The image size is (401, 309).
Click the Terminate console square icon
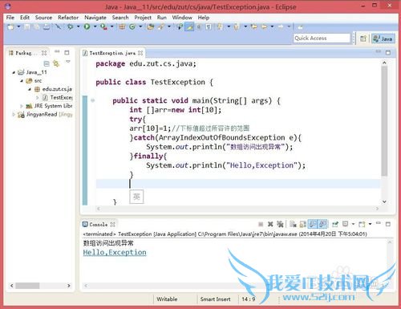261,224
